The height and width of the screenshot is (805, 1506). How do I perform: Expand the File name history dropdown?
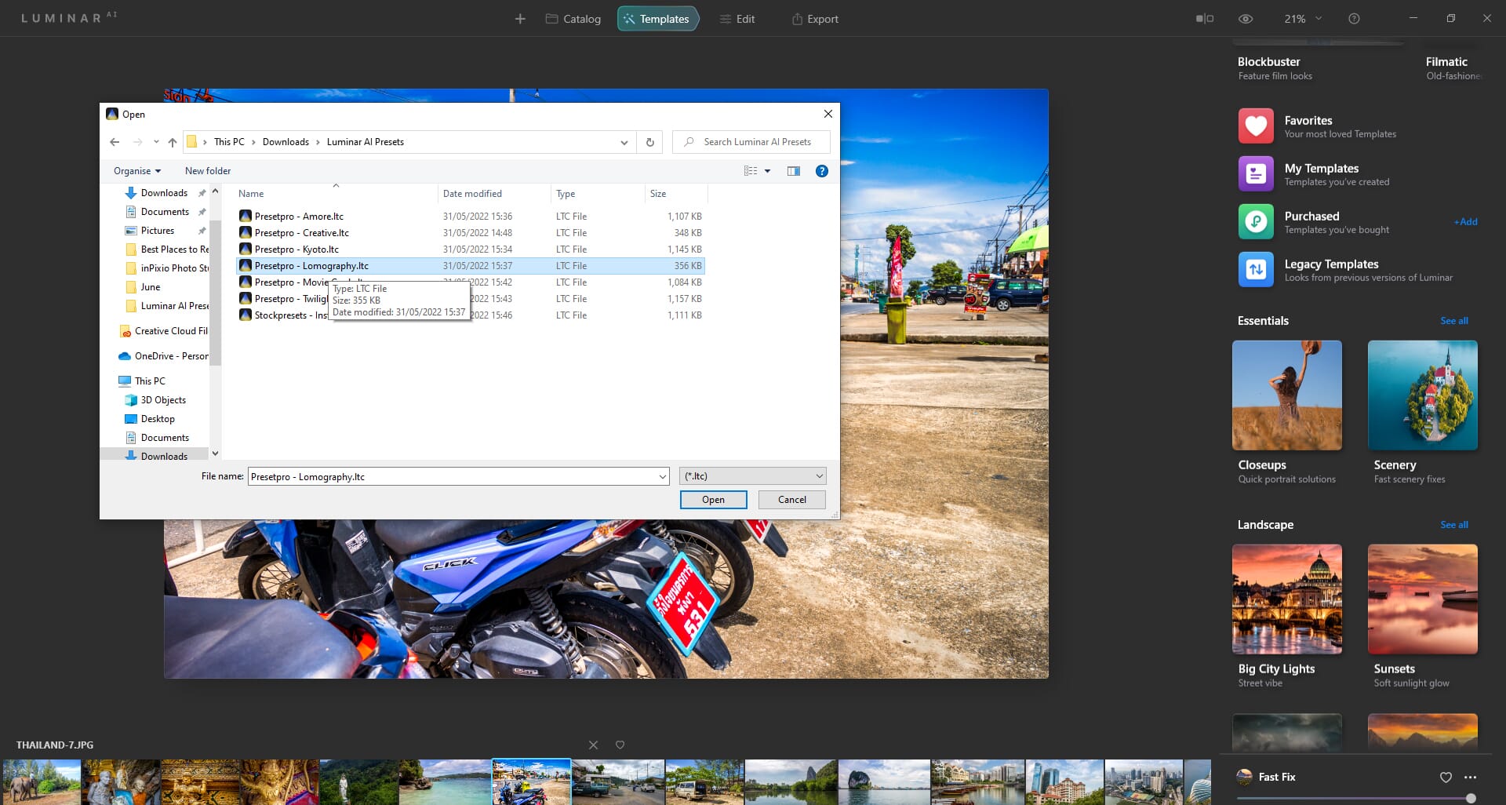pos(663,477)
